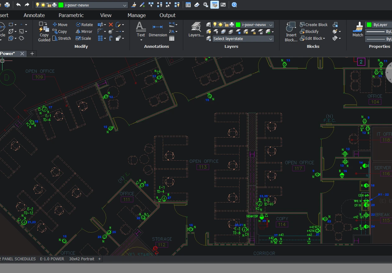The width and height of the screenshot is (392, 273).
Task: Toggle the ribbon layer freeze sun icon
Action: 220,25
